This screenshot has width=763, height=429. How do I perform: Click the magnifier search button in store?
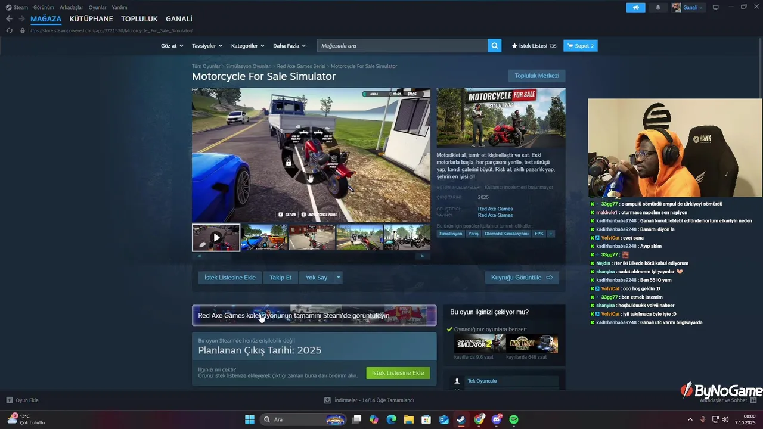point(494,46)
